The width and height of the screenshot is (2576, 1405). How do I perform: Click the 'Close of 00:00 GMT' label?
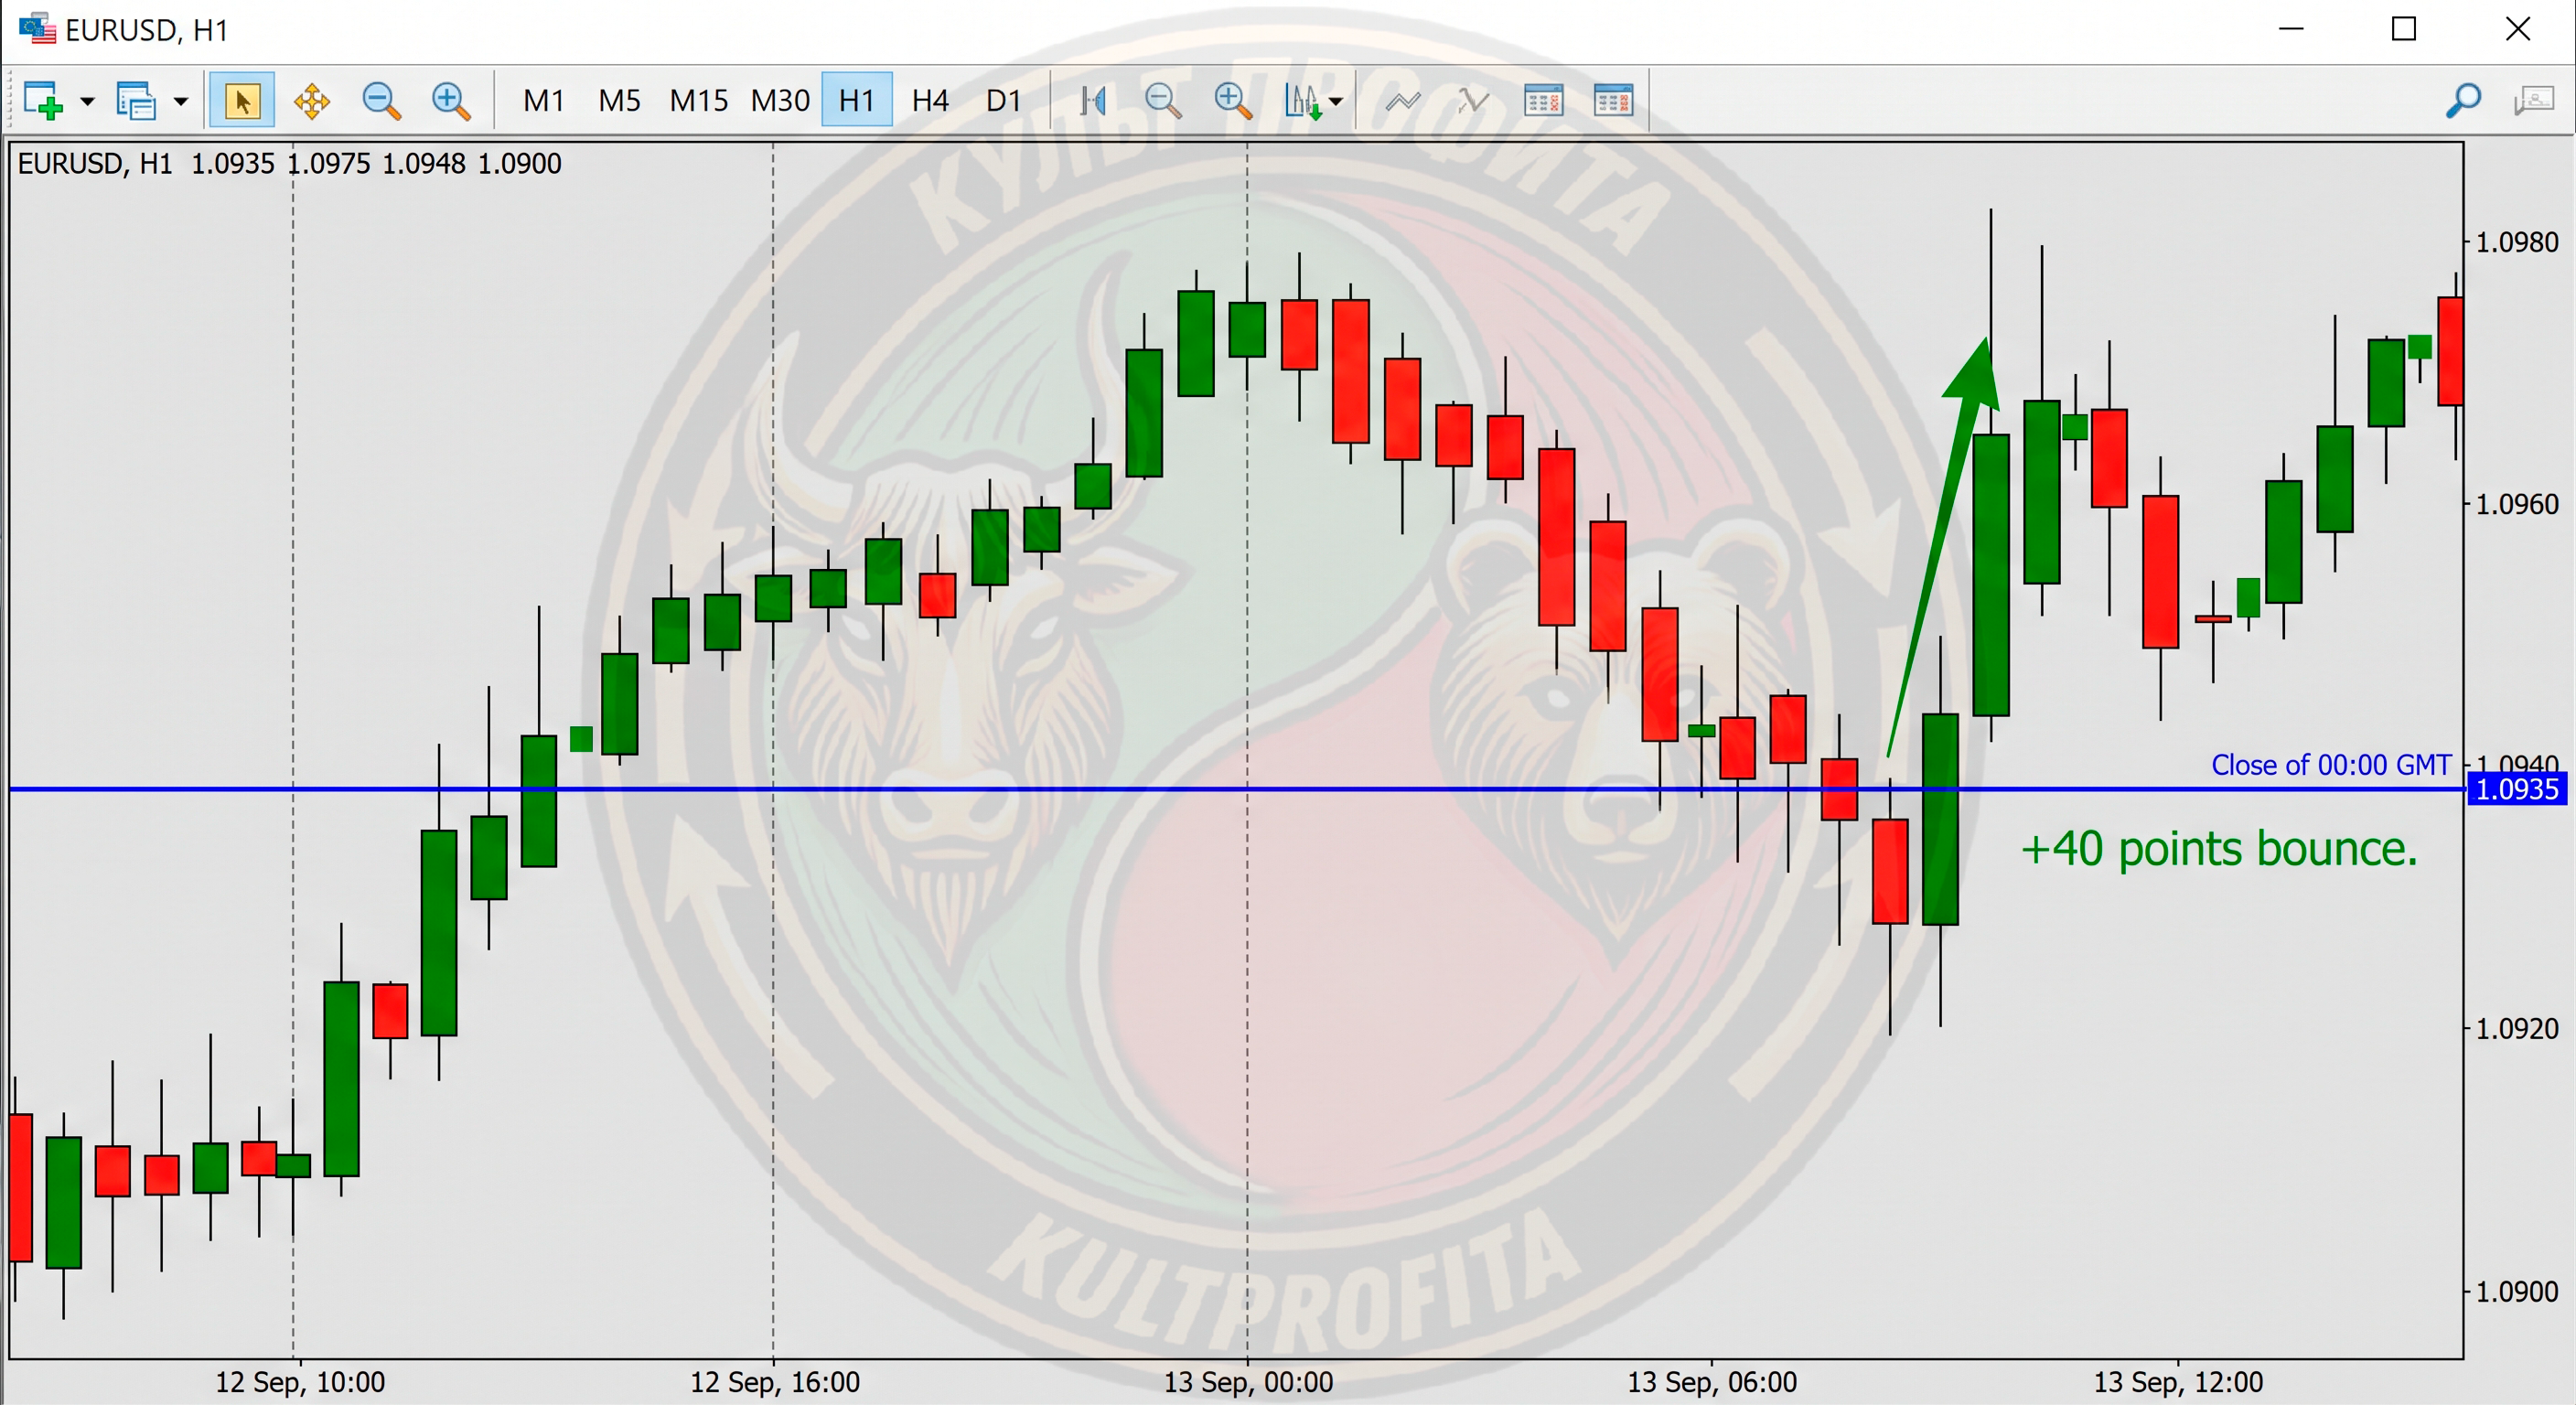pos(2331,765)
